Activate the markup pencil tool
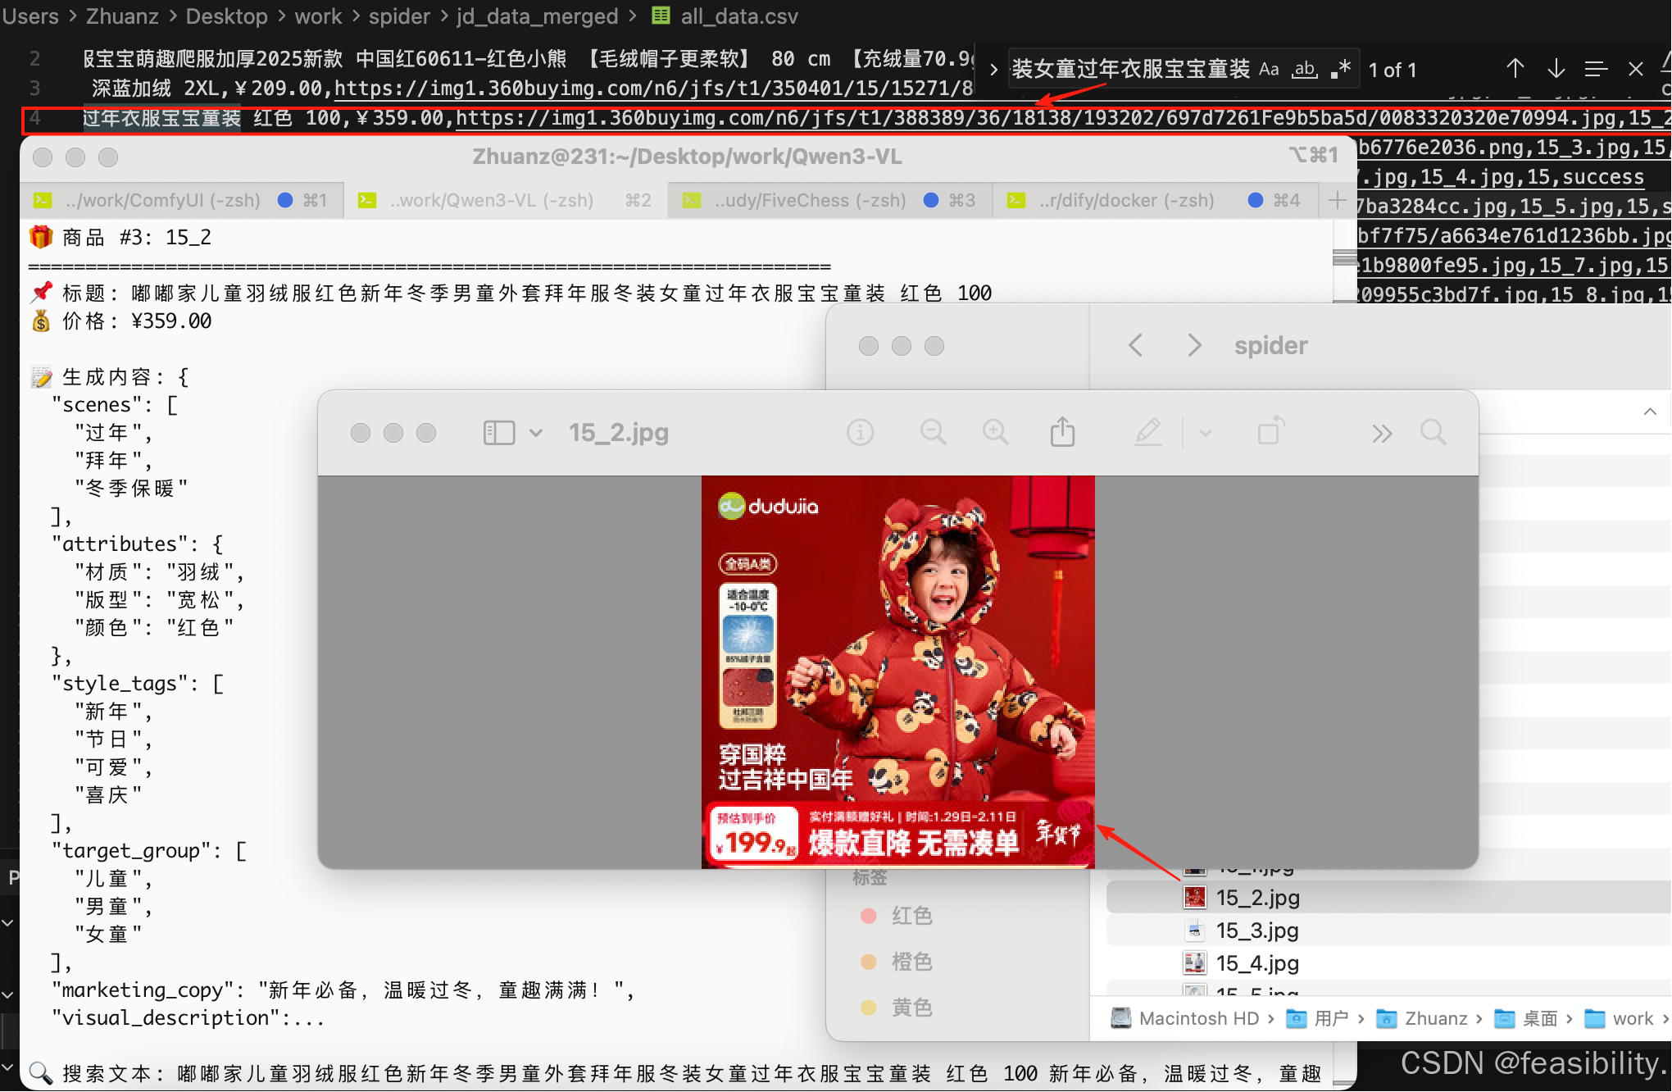1672x1092 pixels. coord(1147,432)
